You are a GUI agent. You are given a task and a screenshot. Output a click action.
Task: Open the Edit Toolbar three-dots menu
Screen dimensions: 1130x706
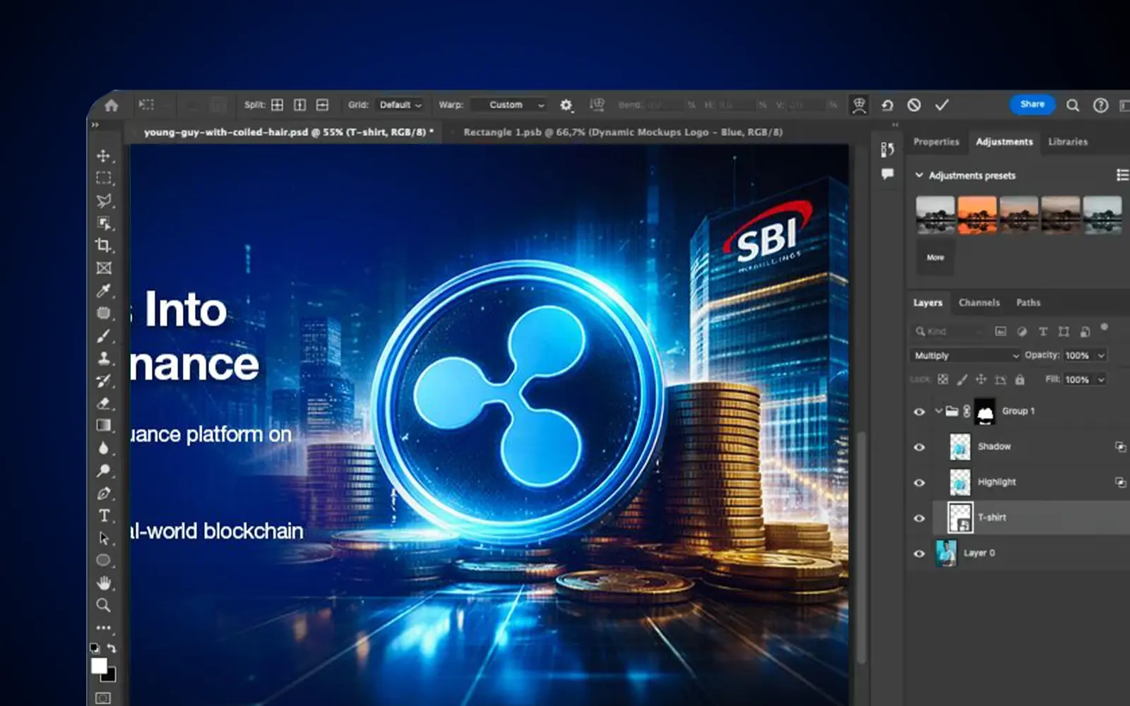104,628
